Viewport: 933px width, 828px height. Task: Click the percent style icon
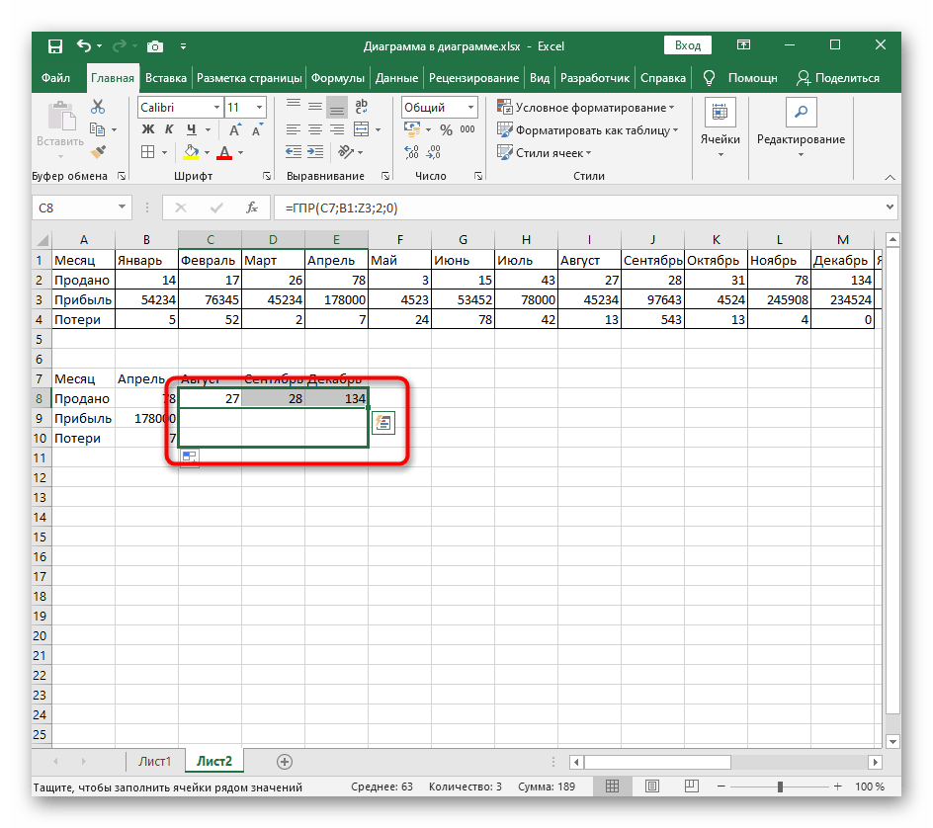(x=445, y=130)
